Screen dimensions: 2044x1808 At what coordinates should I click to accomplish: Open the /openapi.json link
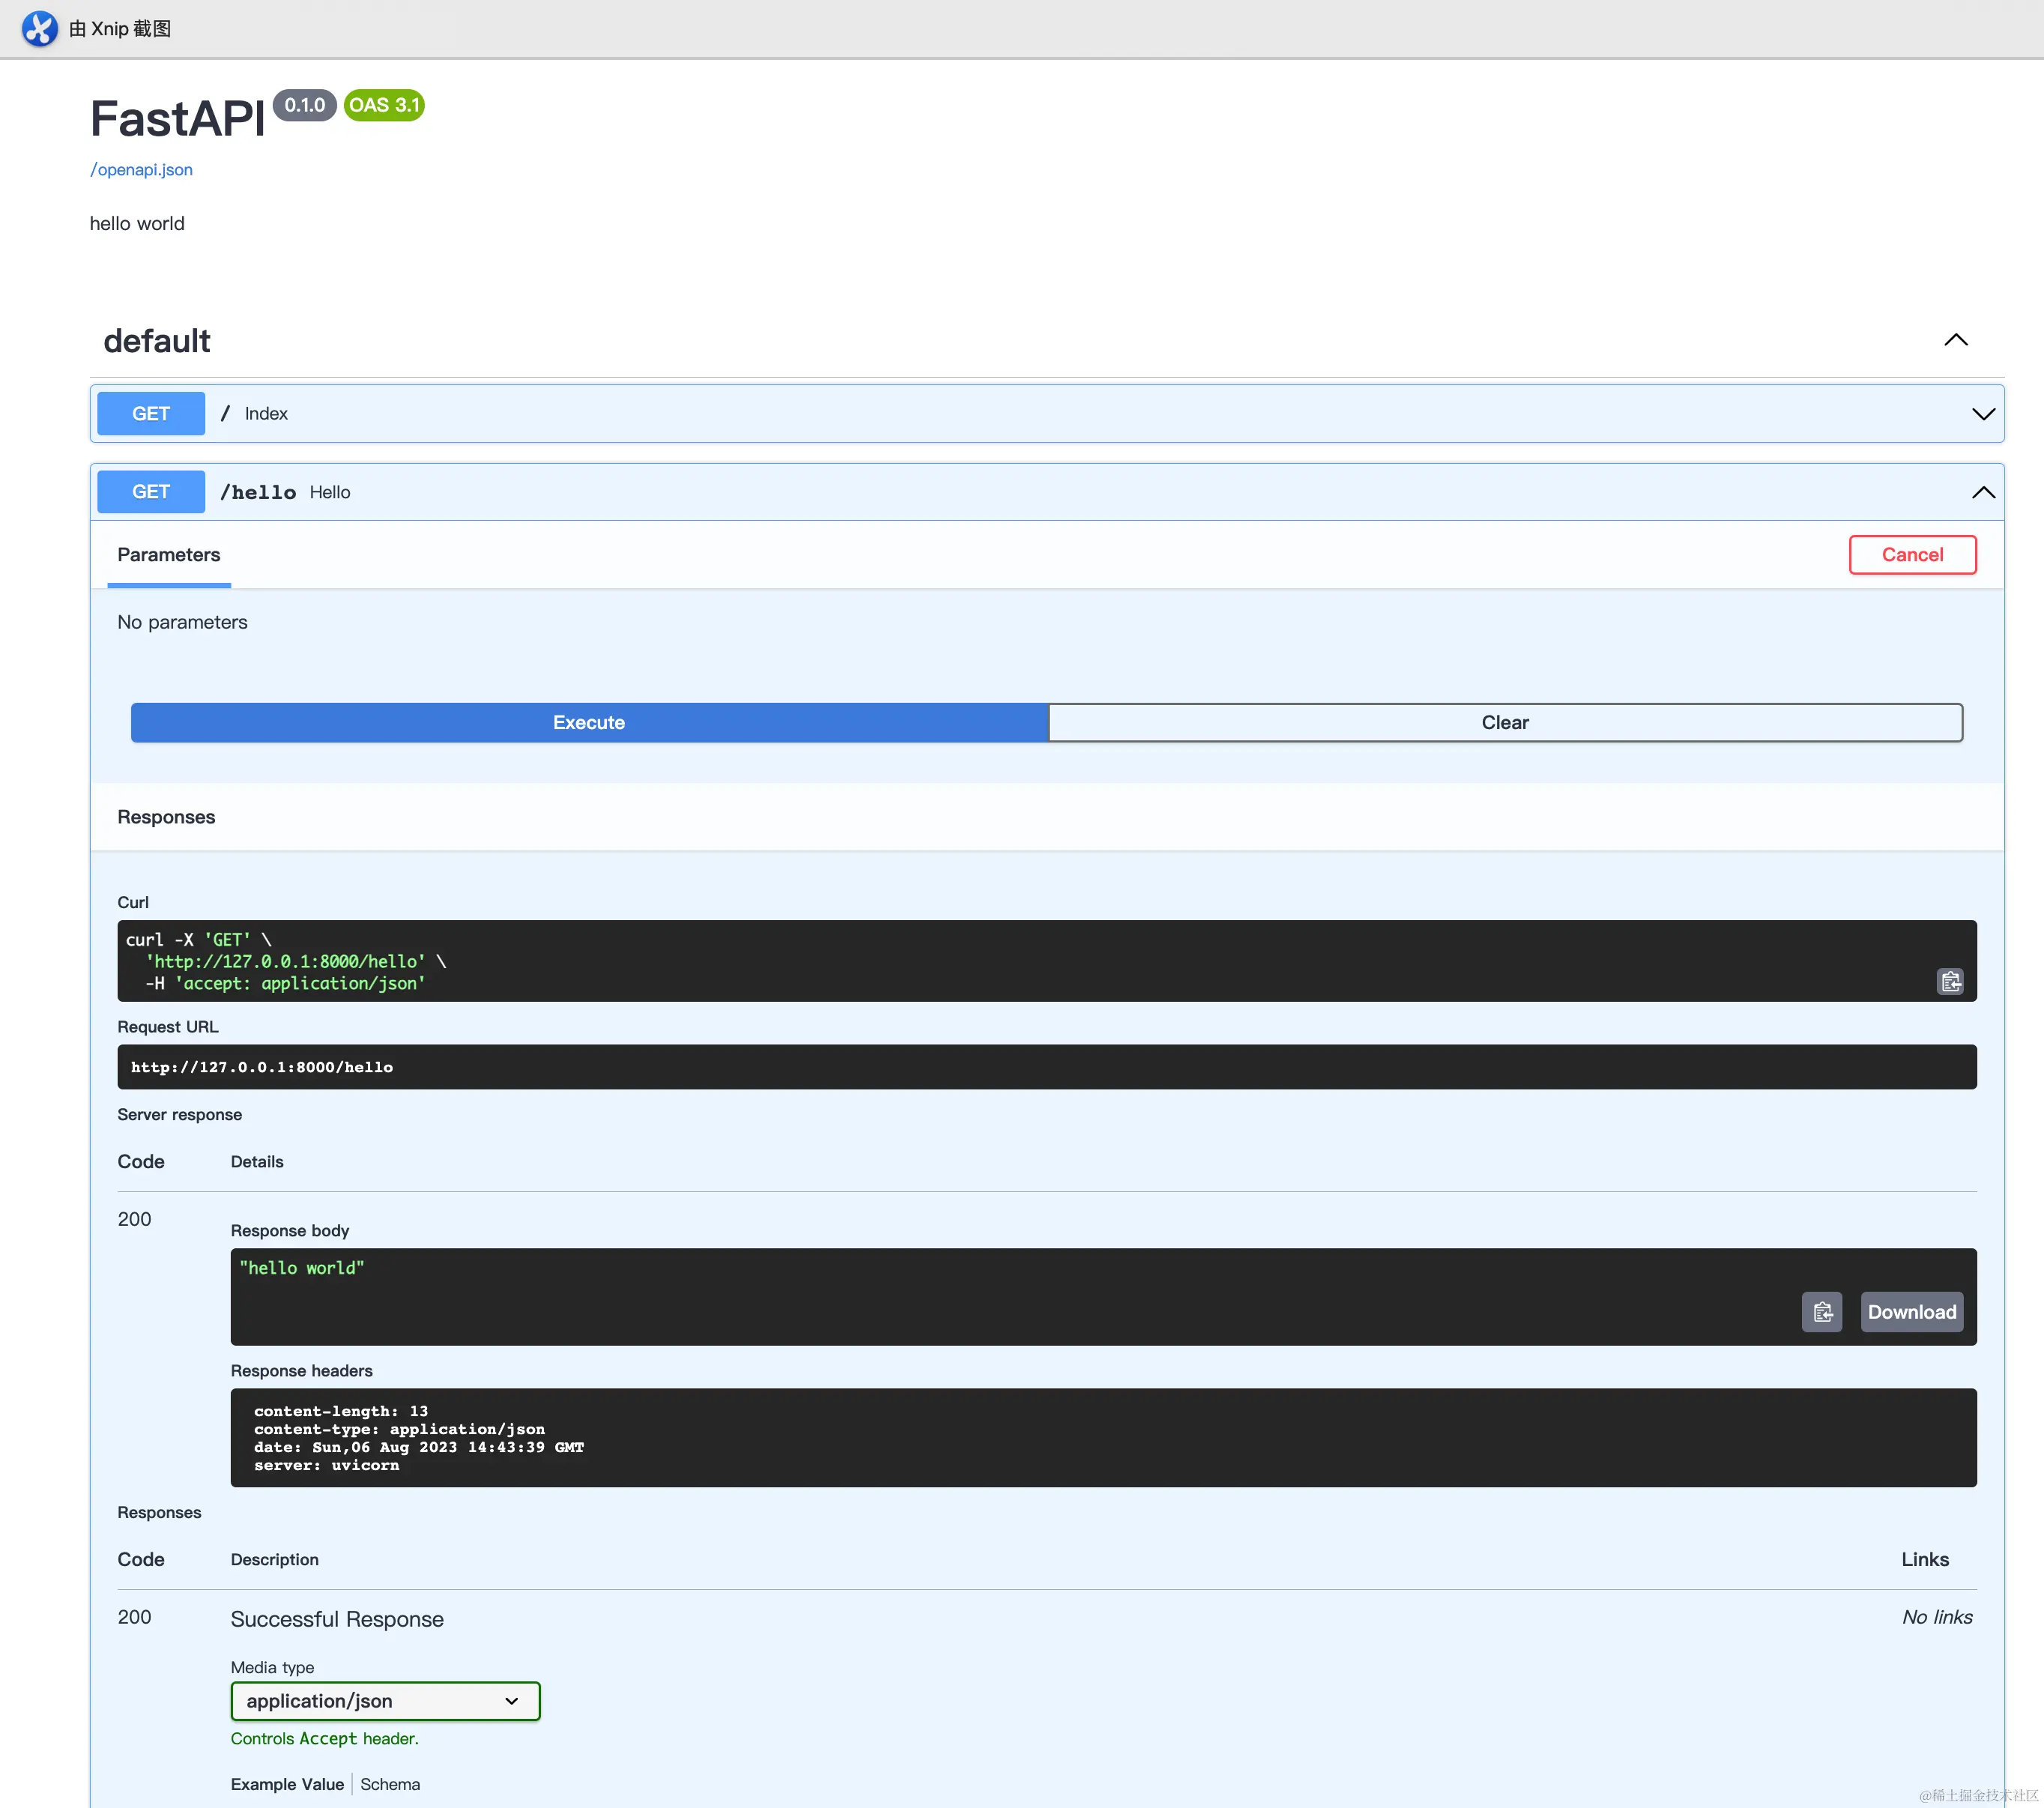tap(141, 170)
